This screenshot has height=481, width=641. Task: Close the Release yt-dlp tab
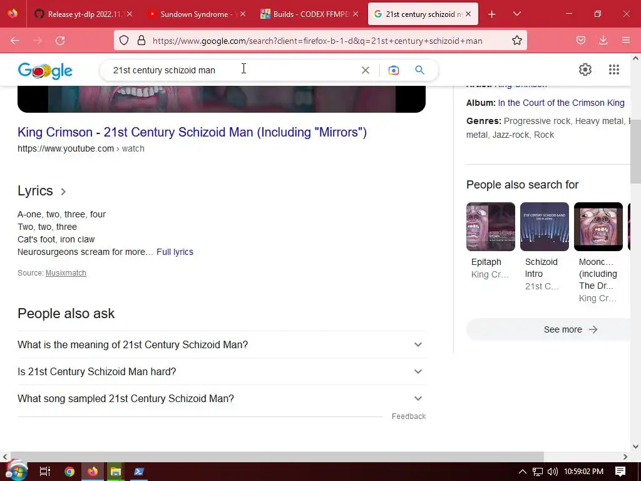[x=130, y=14]
